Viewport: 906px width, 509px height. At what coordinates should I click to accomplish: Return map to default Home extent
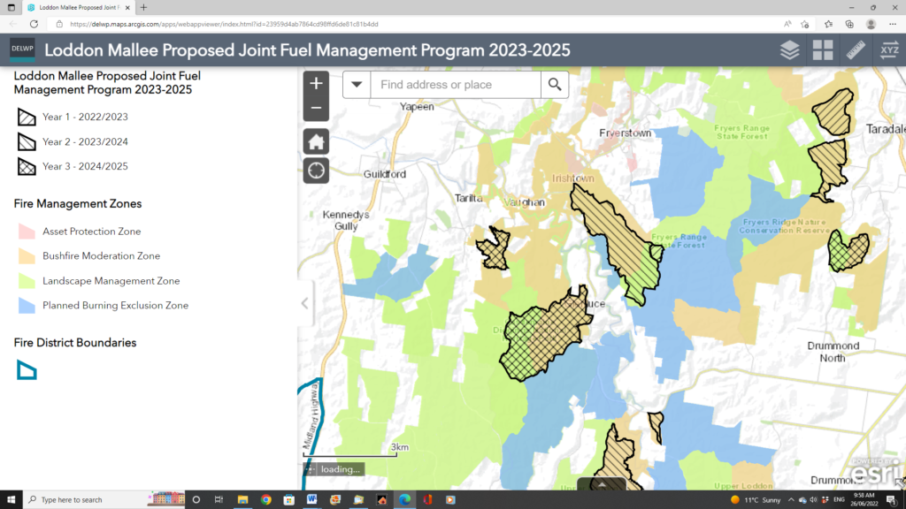[316, 141]
